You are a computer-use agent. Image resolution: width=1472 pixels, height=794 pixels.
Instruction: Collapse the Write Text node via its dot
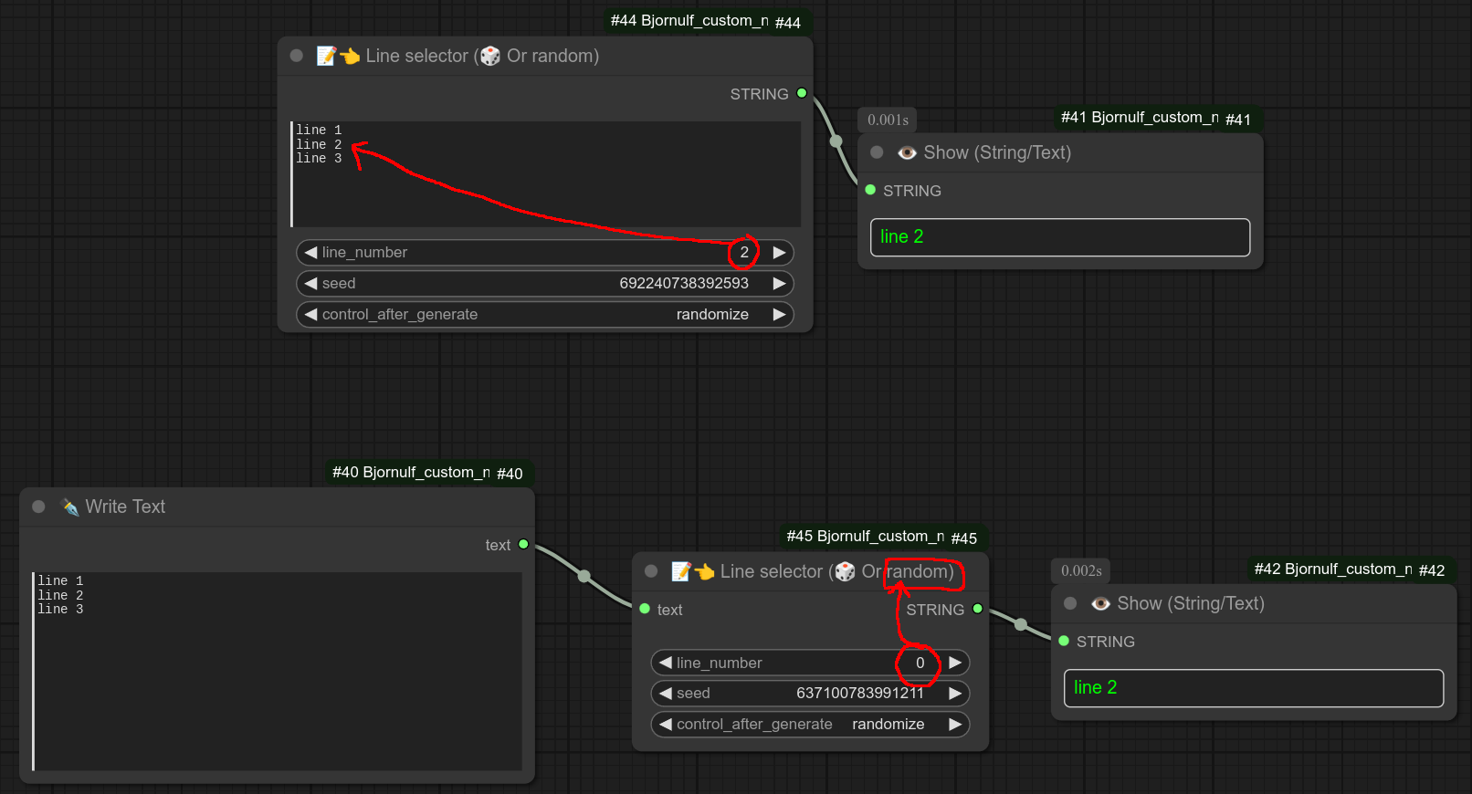[38, 507]
